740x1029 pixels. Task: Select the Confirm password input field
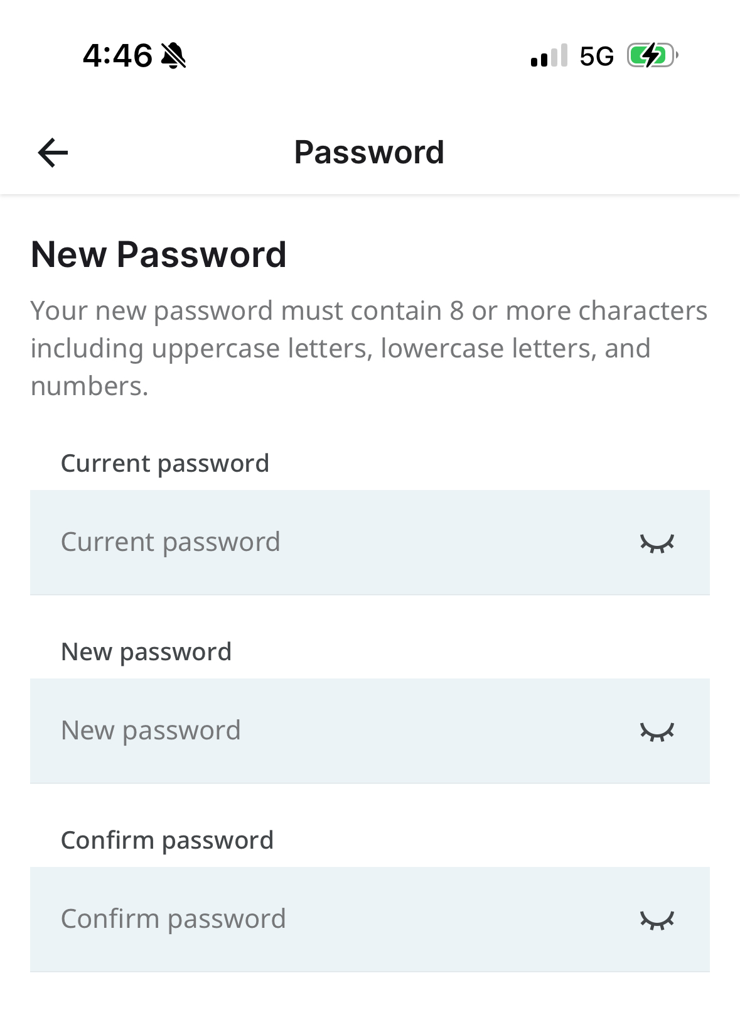pyautogui.click(x=370, y=919)
